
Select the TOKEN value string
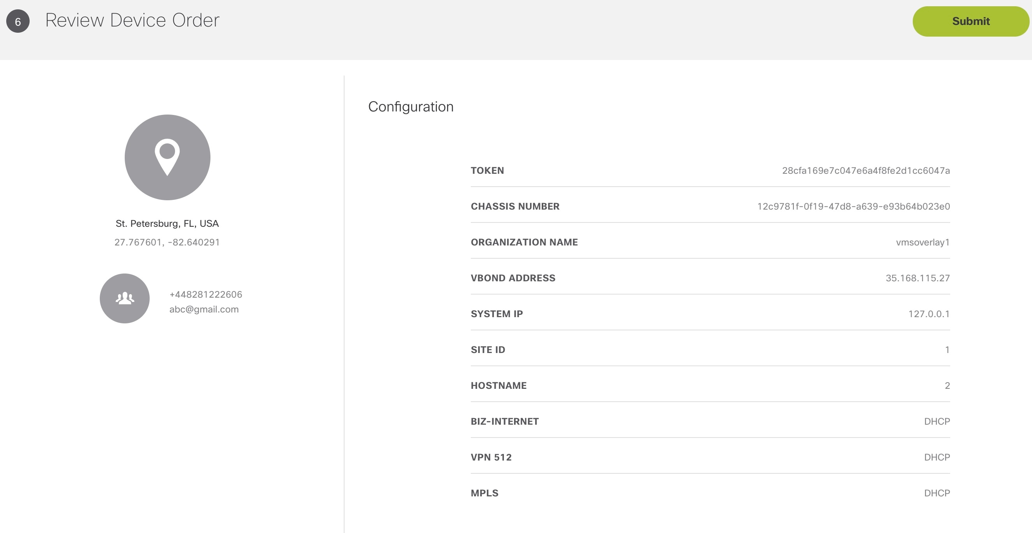coord(866,171)
